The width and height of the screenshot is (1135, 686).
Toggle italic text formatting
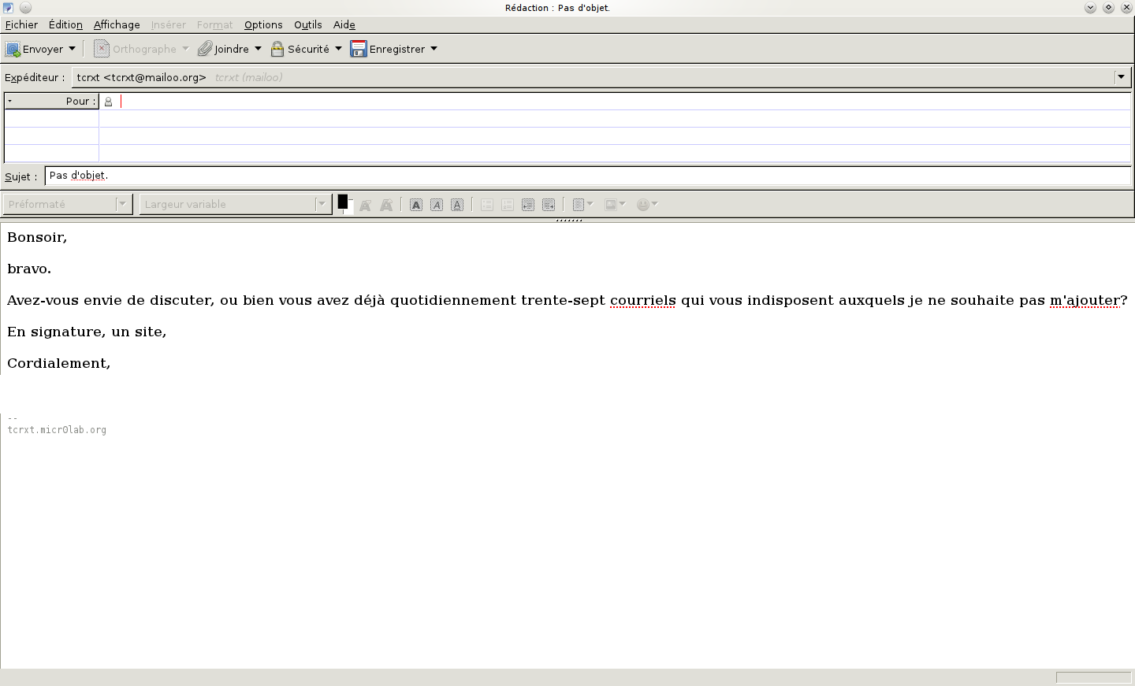[437, 205]
